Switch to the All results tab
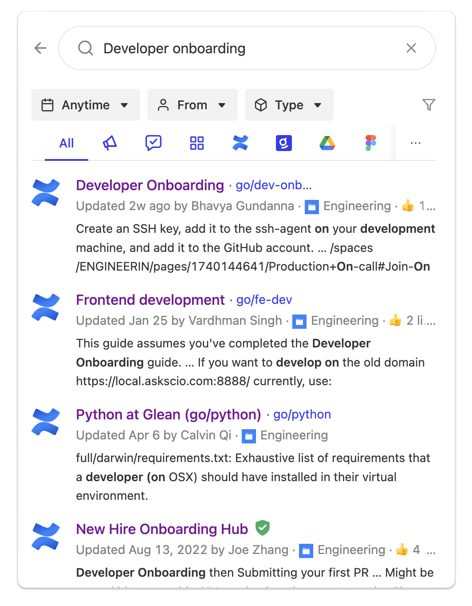 [66, 143]
